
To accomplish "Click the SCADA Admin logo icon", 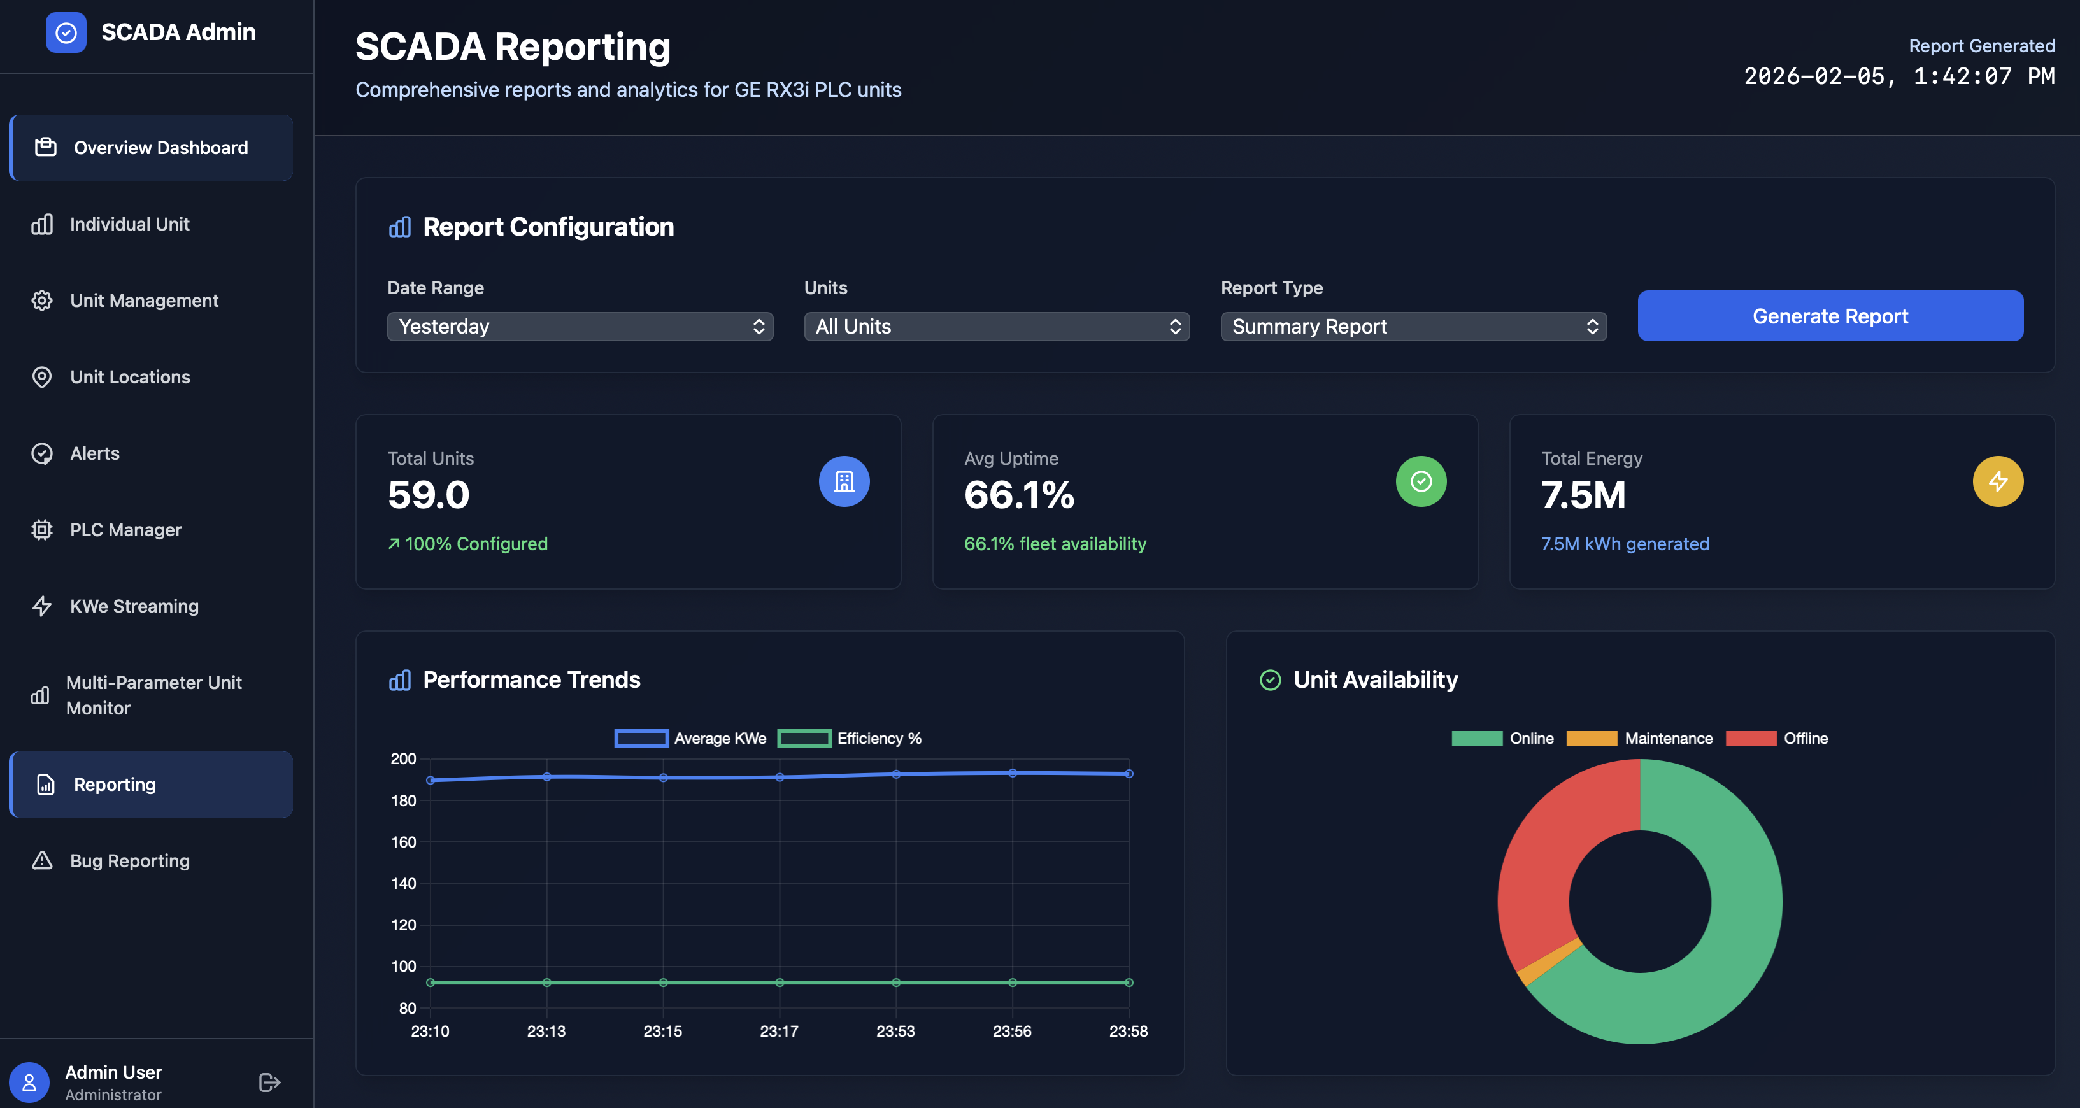I will 66,32.
